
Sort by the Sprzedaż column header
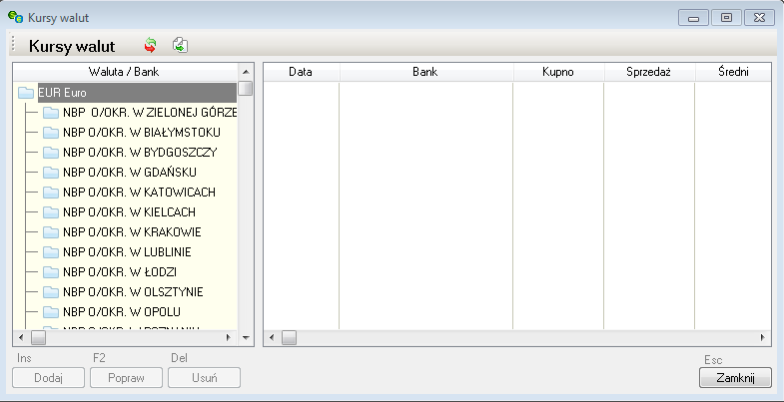649,72
